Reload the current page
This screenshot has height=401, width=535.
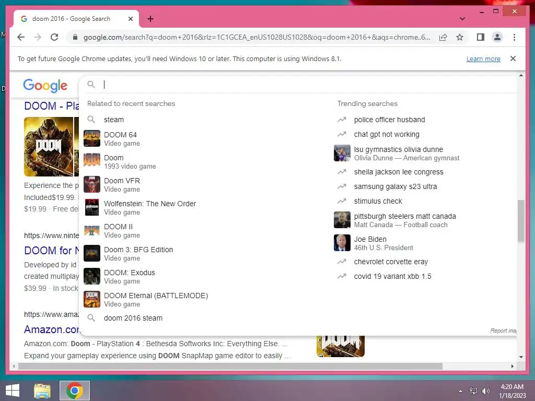click(x=54, y=37)
